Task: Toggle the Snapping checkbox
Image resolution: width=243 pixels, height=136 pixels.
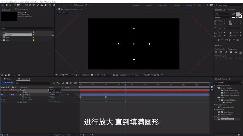Action: click(75, 5)
